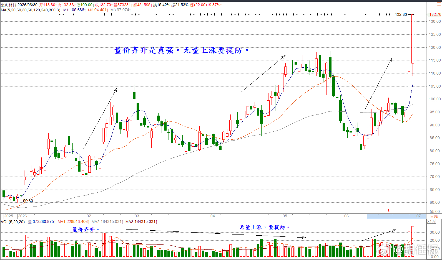Click the MA(5,20,60,30,60,120,240,360,3) indicator label

coord(31,10)
